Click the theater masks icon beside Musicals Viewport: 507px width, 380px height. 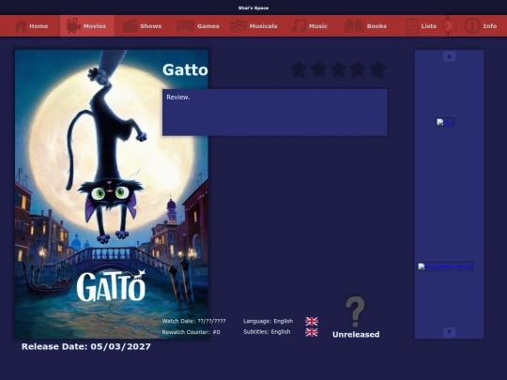coord(238,26)
